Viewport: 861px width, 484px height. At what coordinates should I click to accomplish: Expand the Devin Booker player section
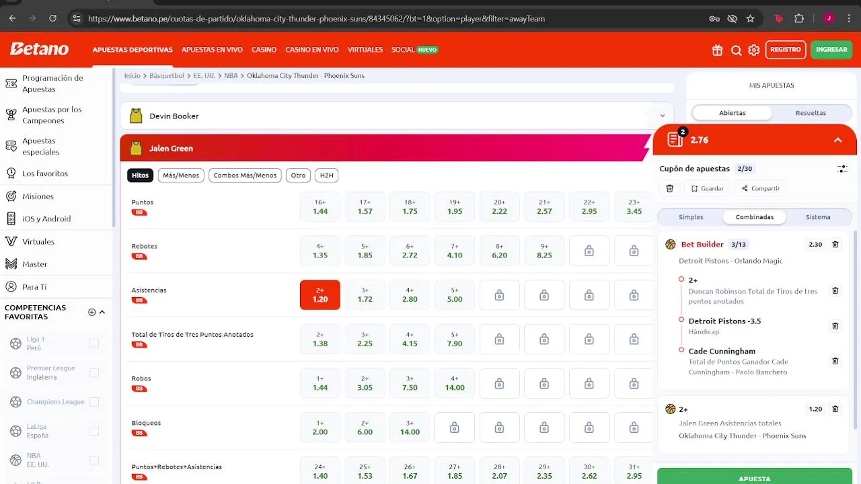pos(397,116)
